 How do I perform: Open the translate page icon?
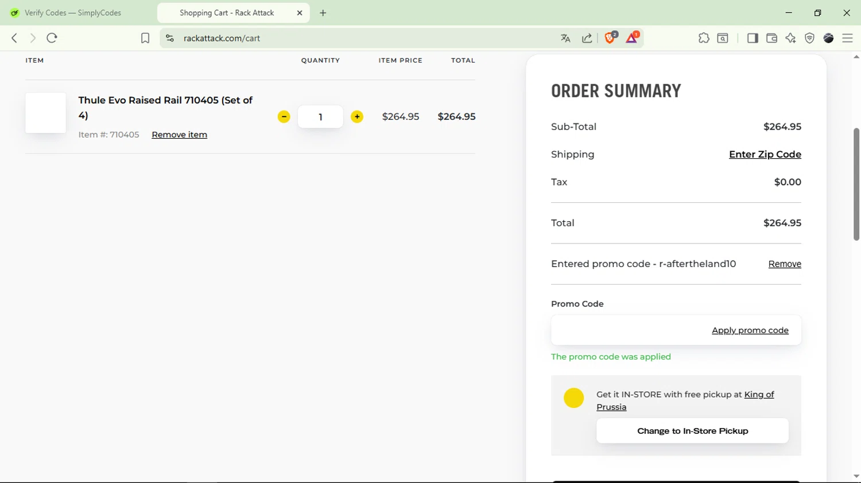tap(565, 38)
